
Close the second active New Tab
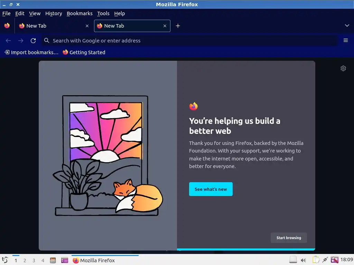(165, 26)
